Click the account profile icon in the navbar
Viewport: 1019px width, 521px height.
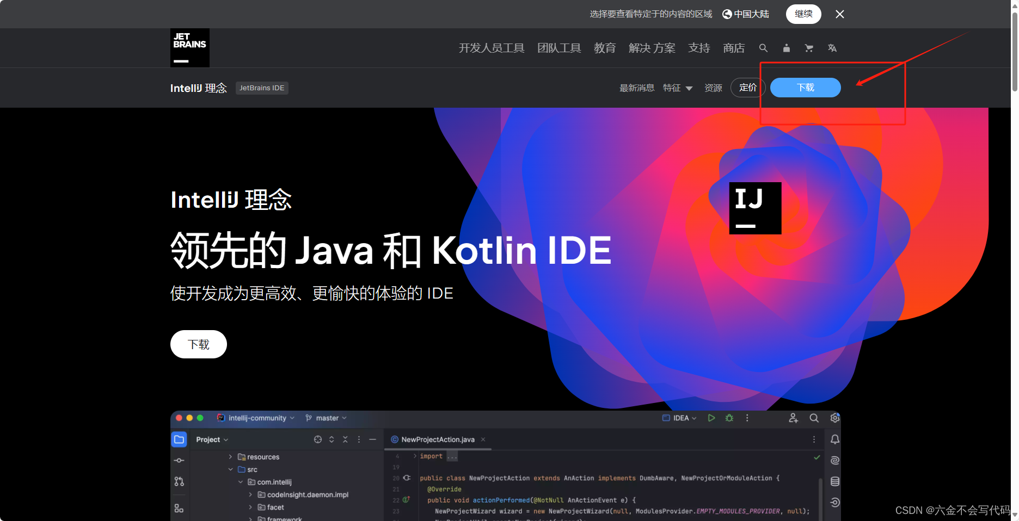[x=786, y=48]
